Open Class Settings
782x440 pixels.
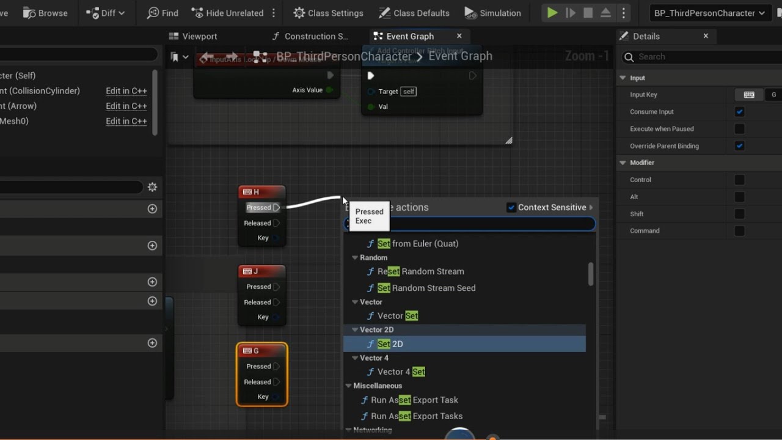328,13
